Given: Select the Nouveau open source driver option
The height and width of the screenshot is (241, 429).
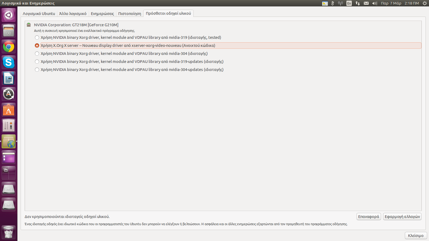Looking at the screenshot, I should click(x=228, y=46).
